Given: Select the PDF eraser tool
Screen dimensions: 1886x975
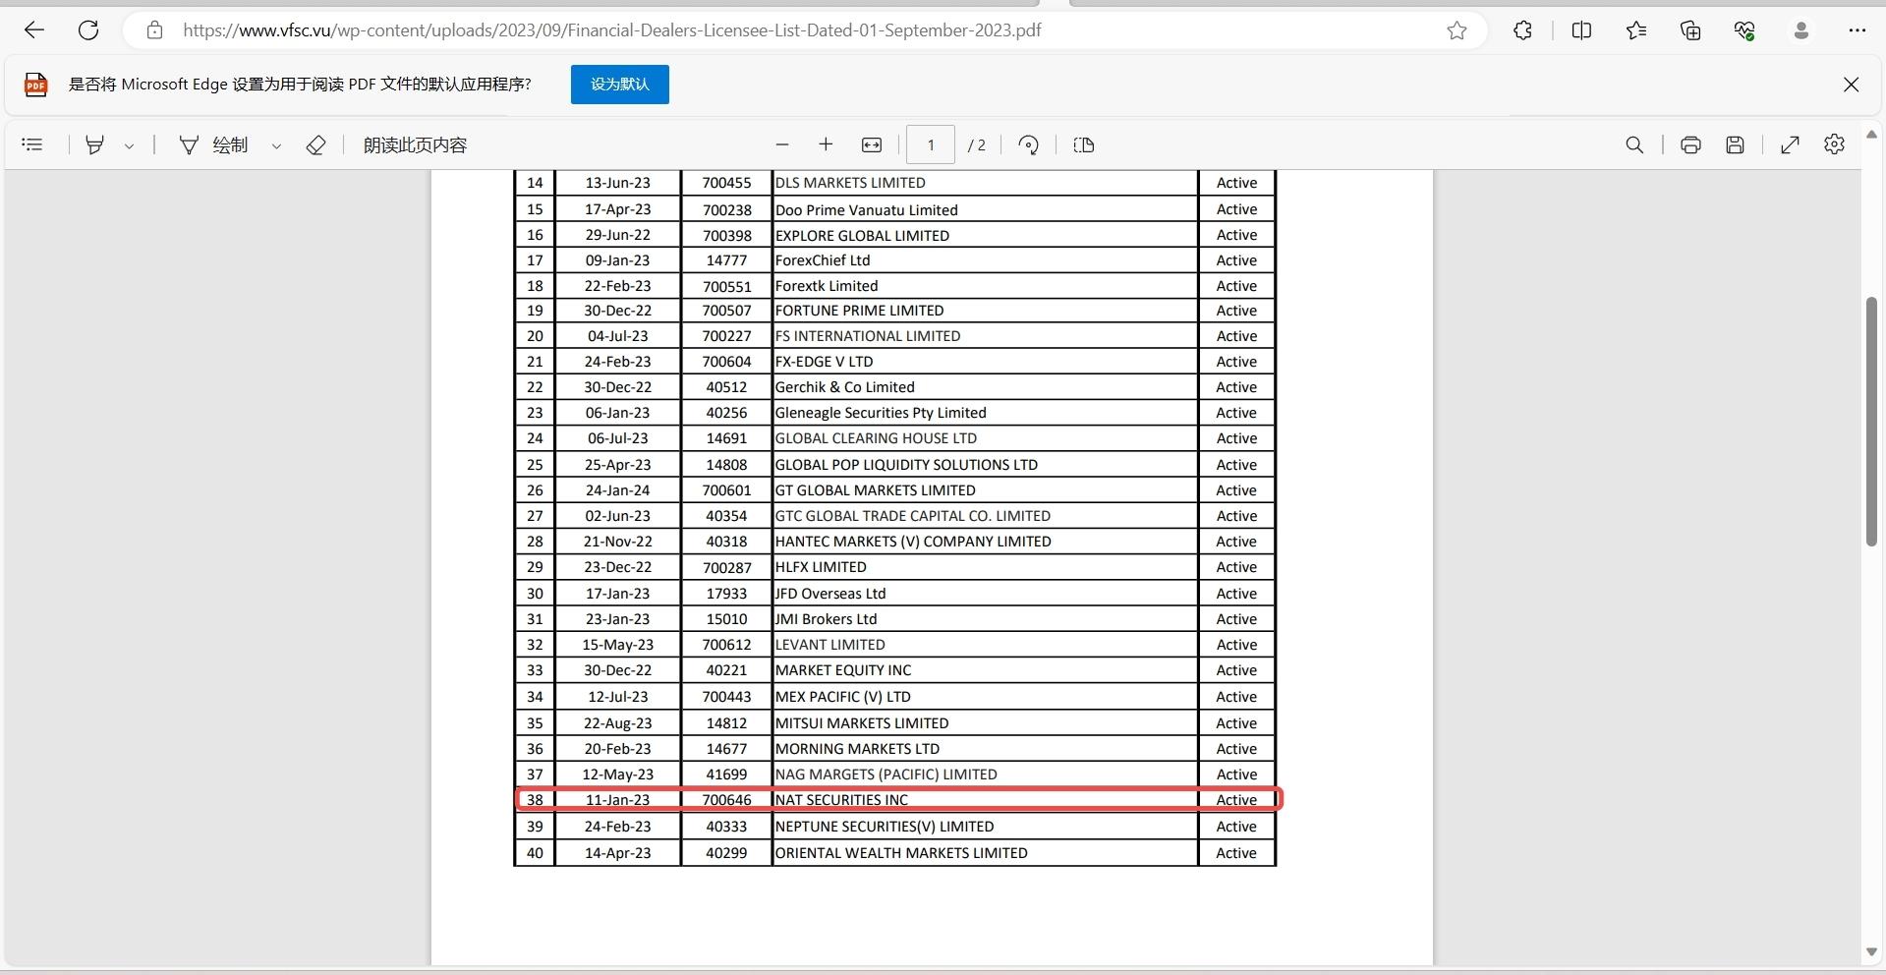Looking at the screenshot, I should click(x=315, y=144).
